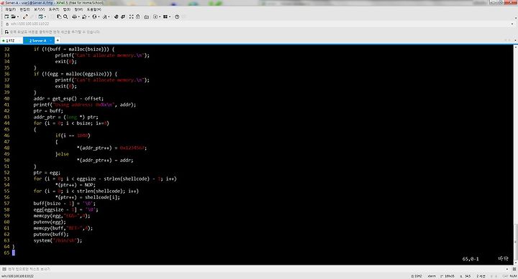Image resolution: width=518 pixels, height=279 pixels.
Task: Open the Server-A tab's dropdown arrow
Action: coord(51,40)
